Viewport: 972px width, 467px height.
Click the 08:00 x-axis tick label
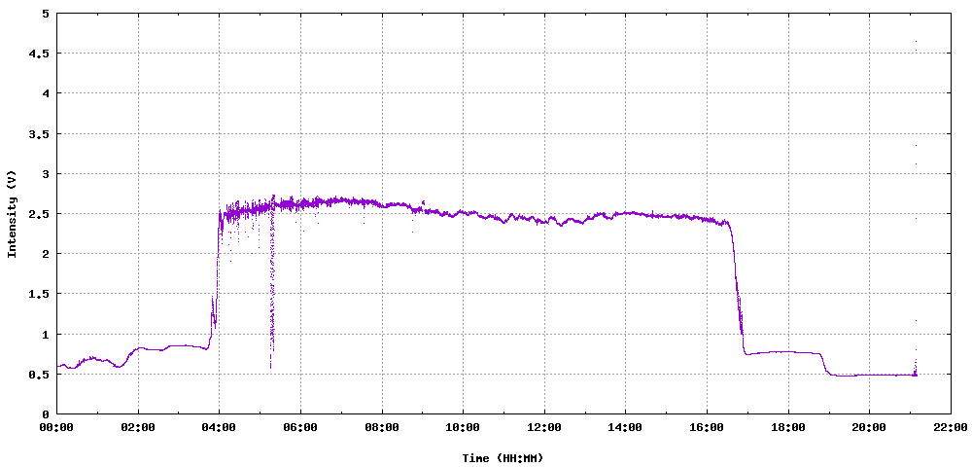[x=382, y=427]
